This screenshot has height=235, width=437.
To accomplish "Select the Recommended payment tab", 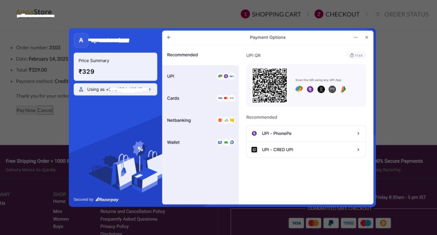I will click(200, 55).
